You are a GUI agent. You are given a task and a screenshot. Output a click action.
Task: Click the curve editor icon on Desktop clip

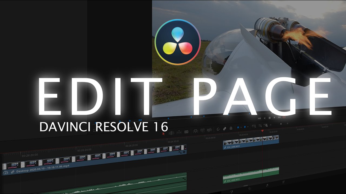tap(180, 153)
